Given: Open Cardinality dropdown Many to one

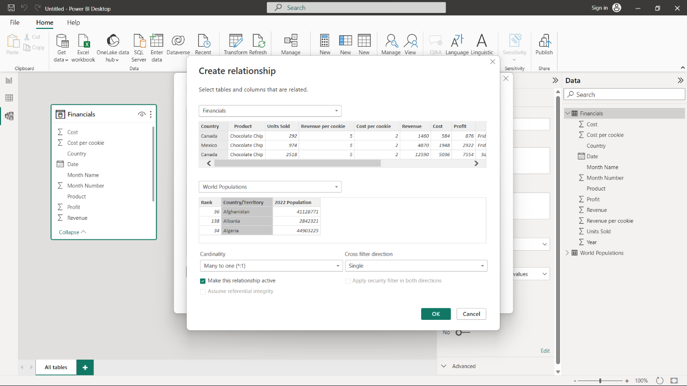Looking at the screenshot, I should 271,266.
